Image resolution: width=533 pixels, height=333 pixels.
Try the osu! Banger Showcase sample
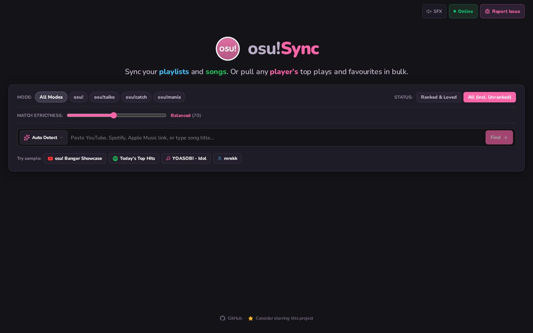[75, 158]
